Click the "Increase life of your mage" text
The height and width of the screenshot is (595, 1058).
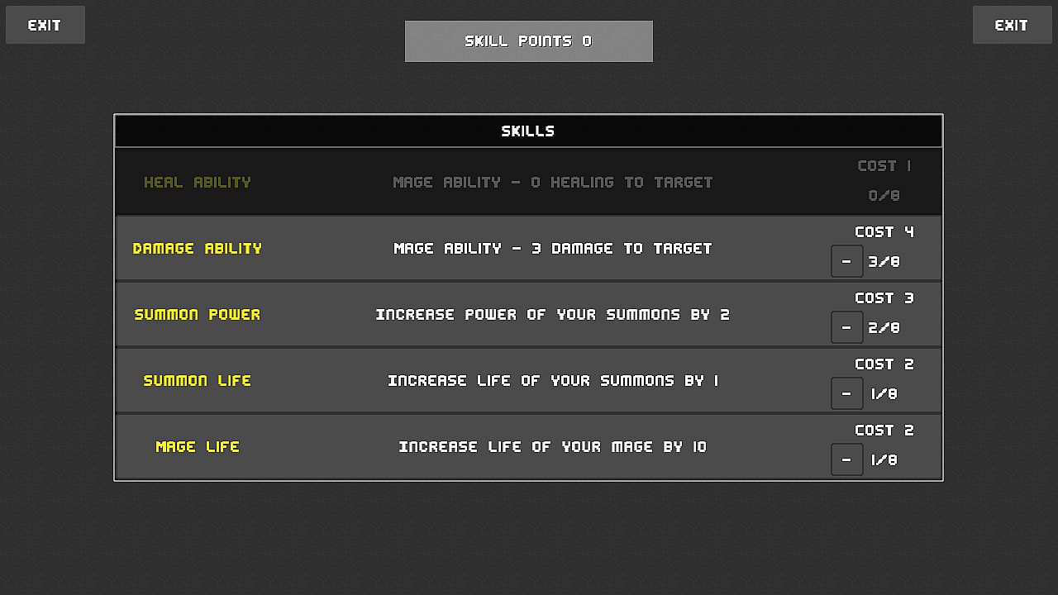[x=552, y=446]
